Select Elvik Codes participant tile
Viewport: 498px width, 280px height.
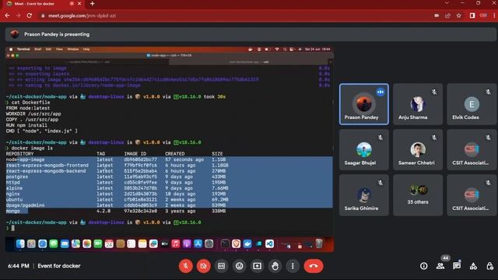472,104
